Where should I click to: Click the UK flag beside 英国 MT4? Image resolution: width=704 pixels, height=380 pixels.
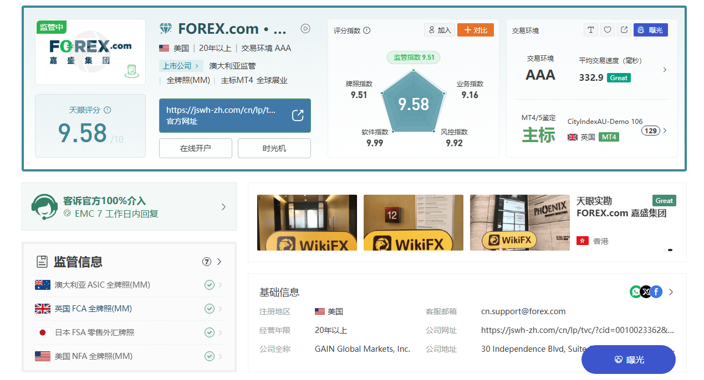click(573, 137)
